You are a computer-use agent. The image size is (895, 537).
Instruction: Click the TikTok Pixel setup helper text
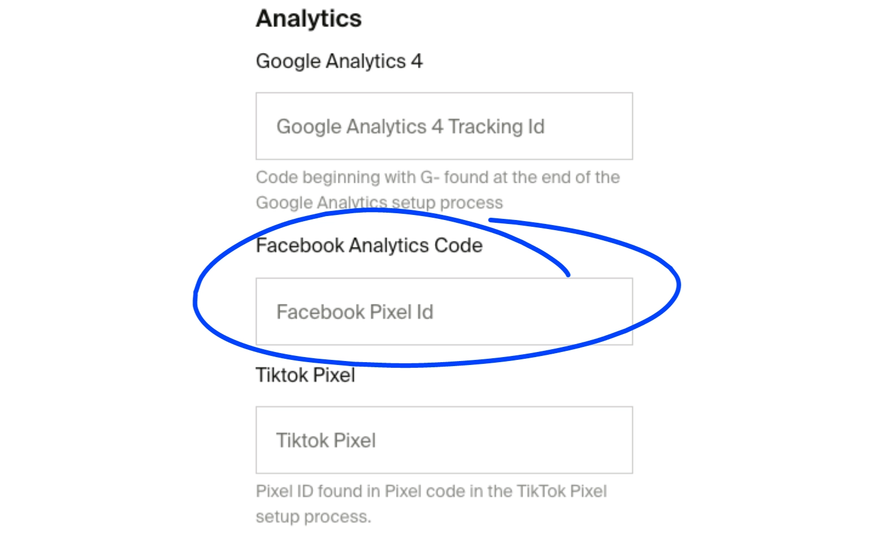click(x=431, y=503)
